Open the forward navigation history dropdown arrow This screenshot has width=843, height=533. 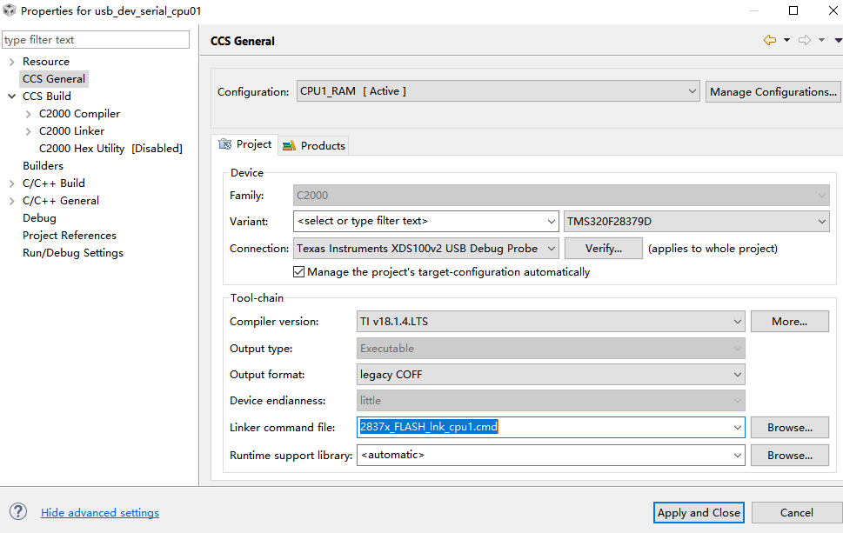pos(821,40)
